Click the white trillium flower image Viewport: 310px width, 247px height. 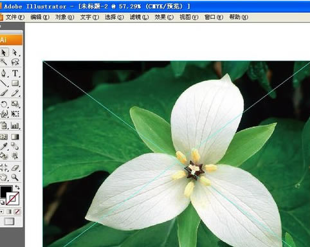pyautogui.click(x=176, y=154)
